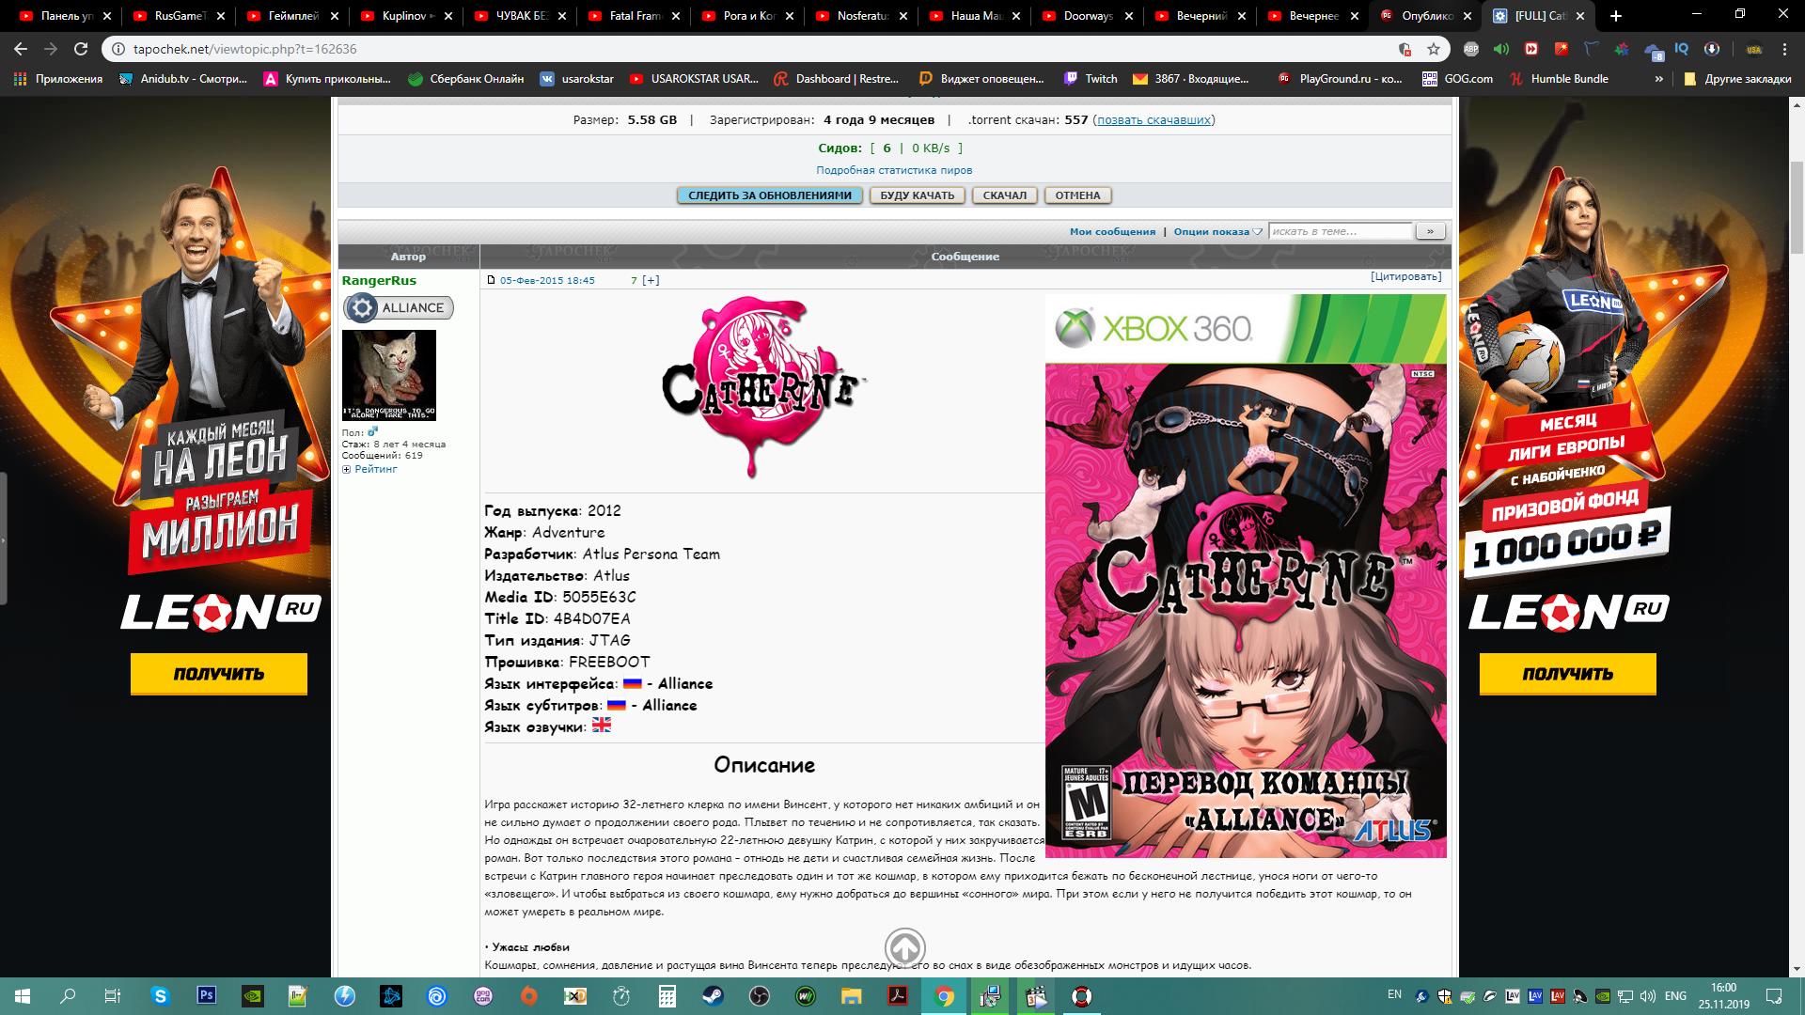Click the Catherine Xbox 360 cover image
Screen dimensions: 1805x1015
coord(1246,575)
